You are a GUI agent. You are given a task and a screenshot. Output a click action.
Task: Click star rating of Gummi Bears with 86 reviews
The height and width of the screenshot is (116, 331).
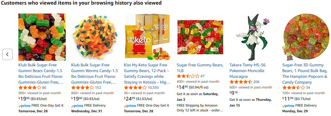pos(30,88)
